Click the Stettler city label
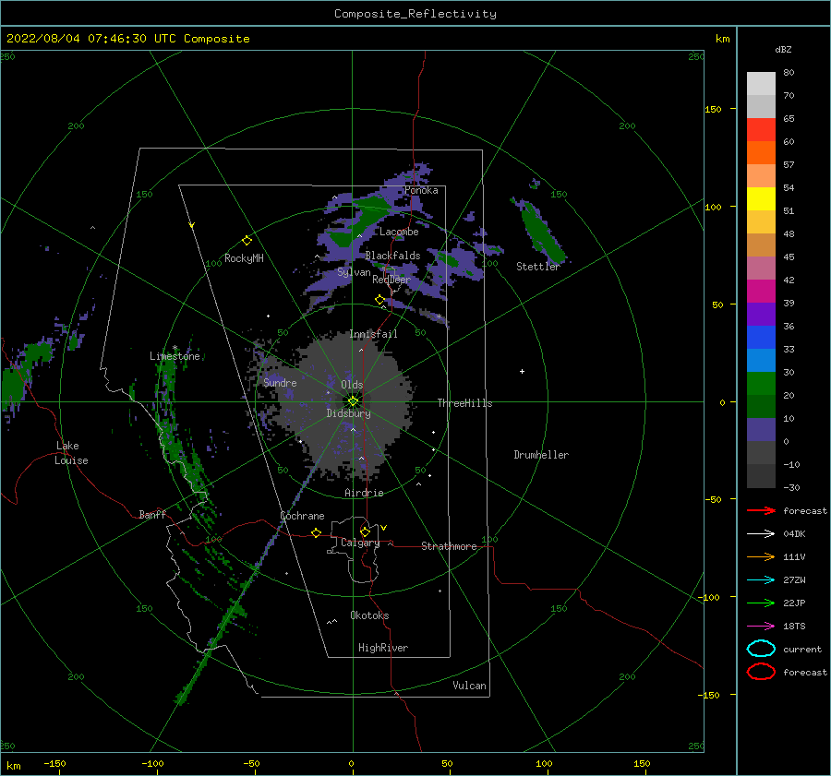Viewport: 831px width, 776px height. tap(538, 267)
